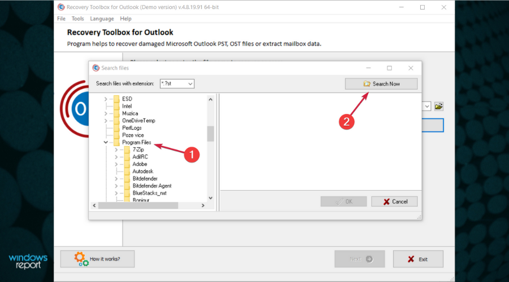Click the AdilRC folder icon
This screenshot has width=509, height=282.
point(127,157)
